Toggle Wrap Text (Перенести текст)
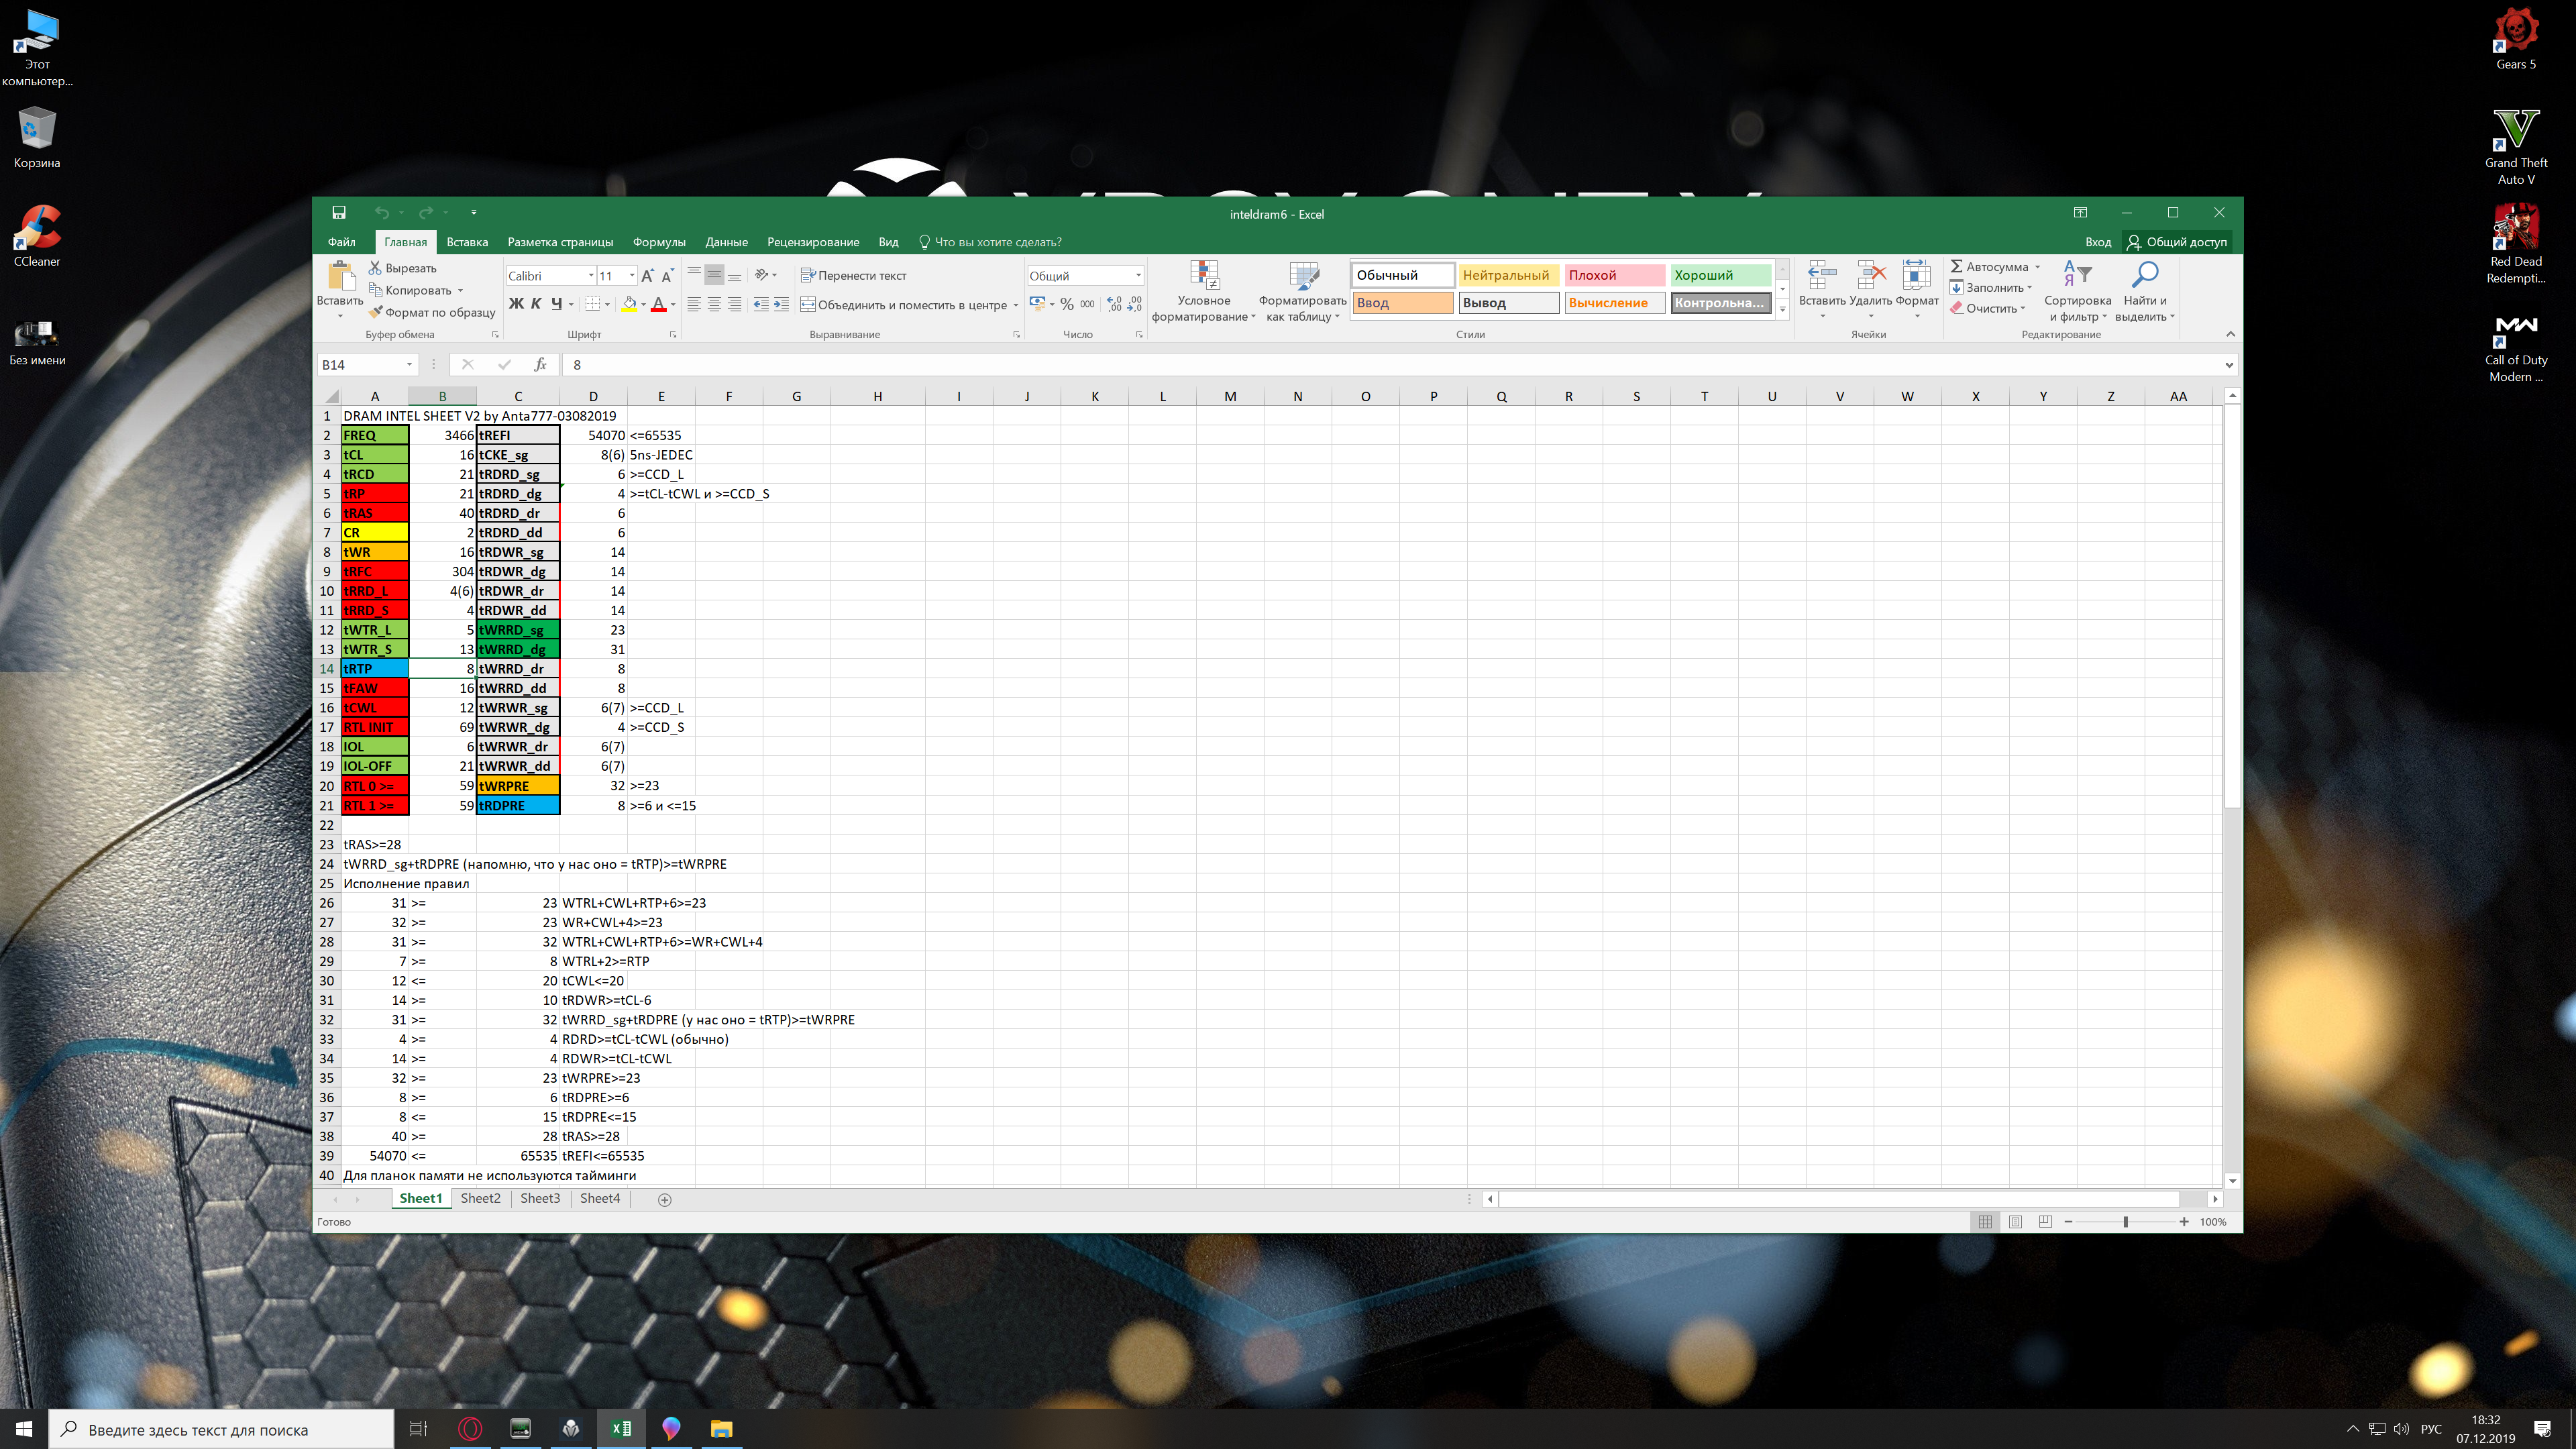This screenshot has width=2576, height=1449. click(853, 276)
